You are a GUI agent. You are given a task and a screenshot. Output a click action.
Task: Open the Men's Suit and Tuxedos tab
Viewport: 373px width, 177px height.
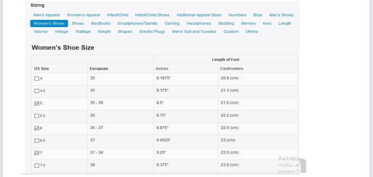point(194,32)
